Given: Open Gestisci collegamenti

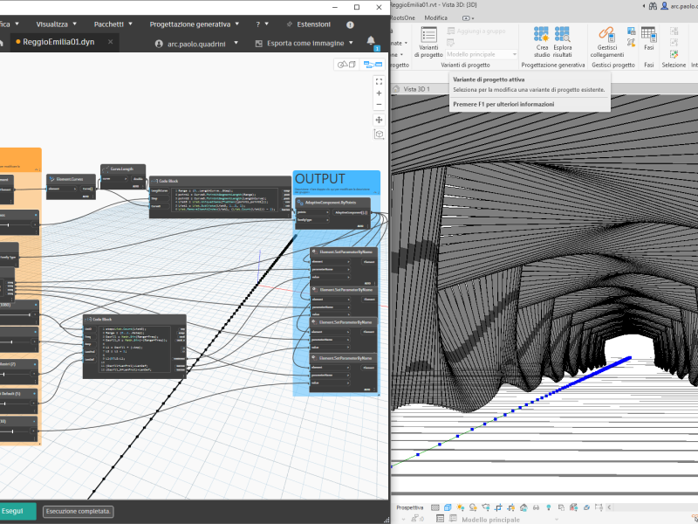Looking at the screenshot, I should tap(606, 40).
